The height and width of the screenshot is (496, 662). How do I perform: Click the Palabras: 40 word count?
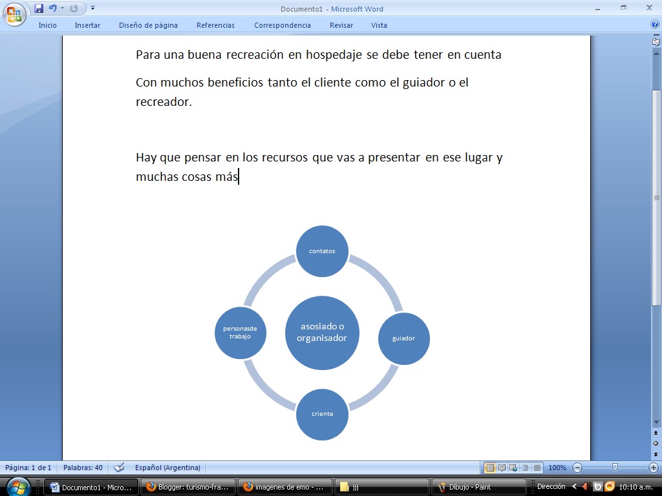[x=83, y=468]
